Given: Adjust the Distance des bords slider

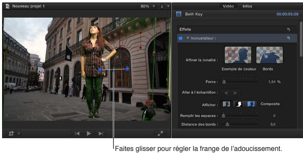Looking at the screenshot, I should click(228, 124).
